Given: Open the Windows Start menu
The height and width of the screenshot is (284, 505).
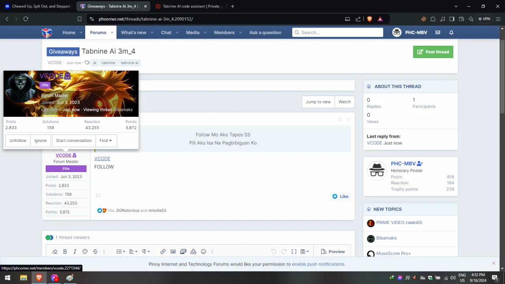Looking at the screenshot, I should point(7,278).
